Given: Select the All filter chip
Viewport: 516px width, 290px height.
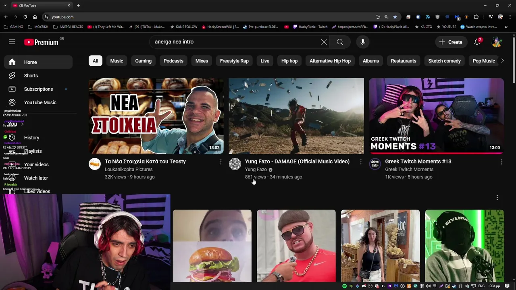Looking at the screenshot, I should 96,61.
